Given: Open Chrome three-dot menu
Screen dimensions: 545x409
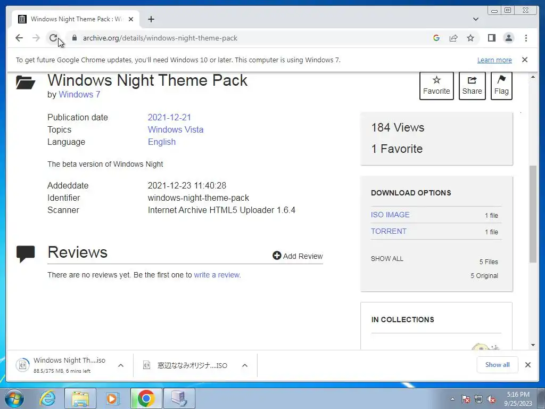Looking at the screenshot, I should pyautogui.click(x=526, y=38).
